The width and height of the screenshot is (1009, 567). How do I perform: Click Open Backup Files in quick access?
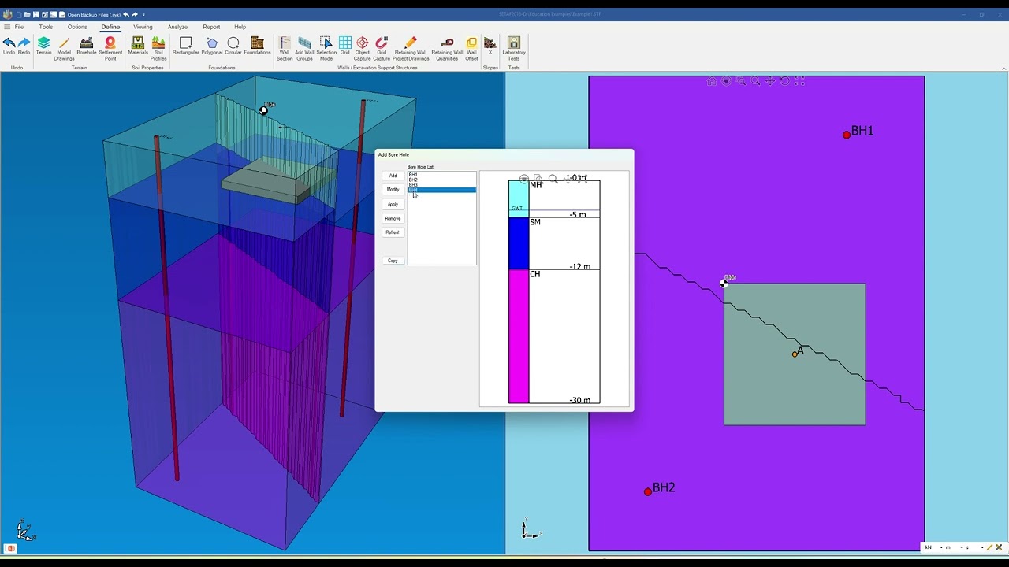[x=94, y=15]
